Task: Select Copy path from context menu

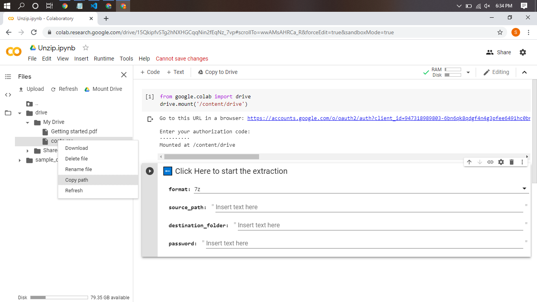Action: (x=77, y=180)
